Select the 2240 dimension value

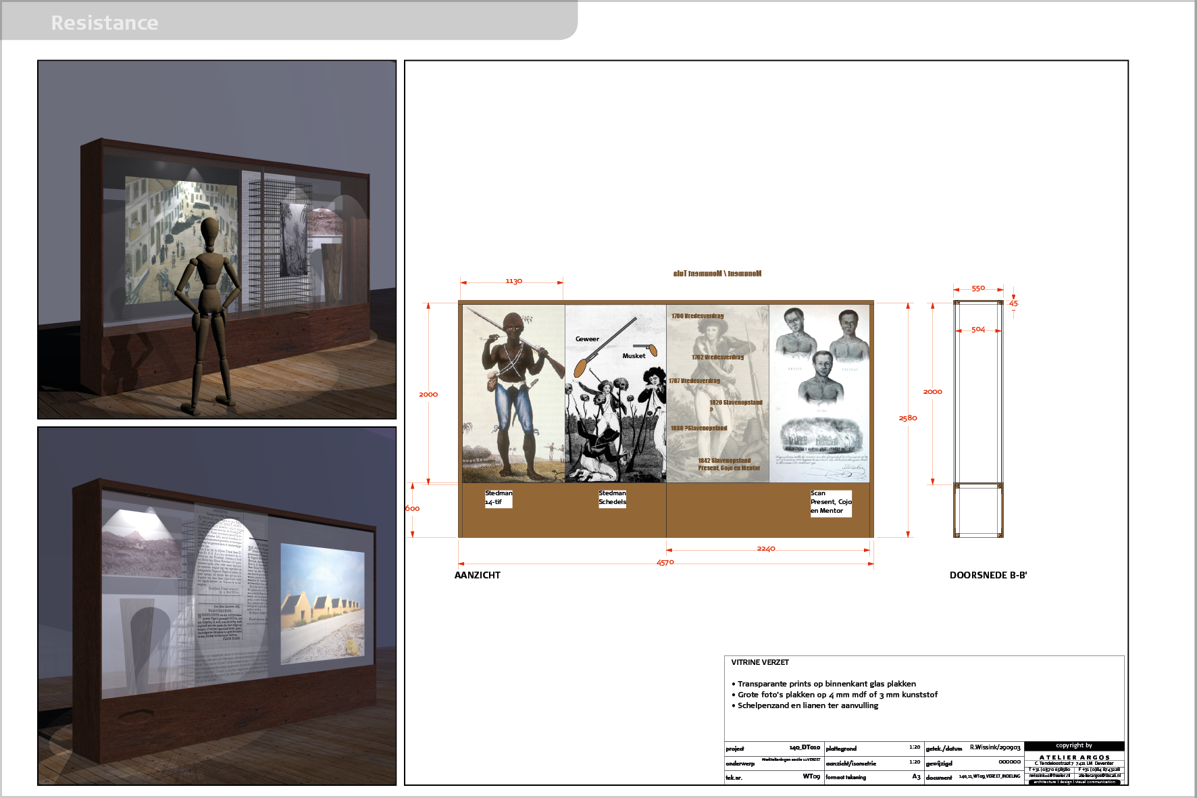766,549
